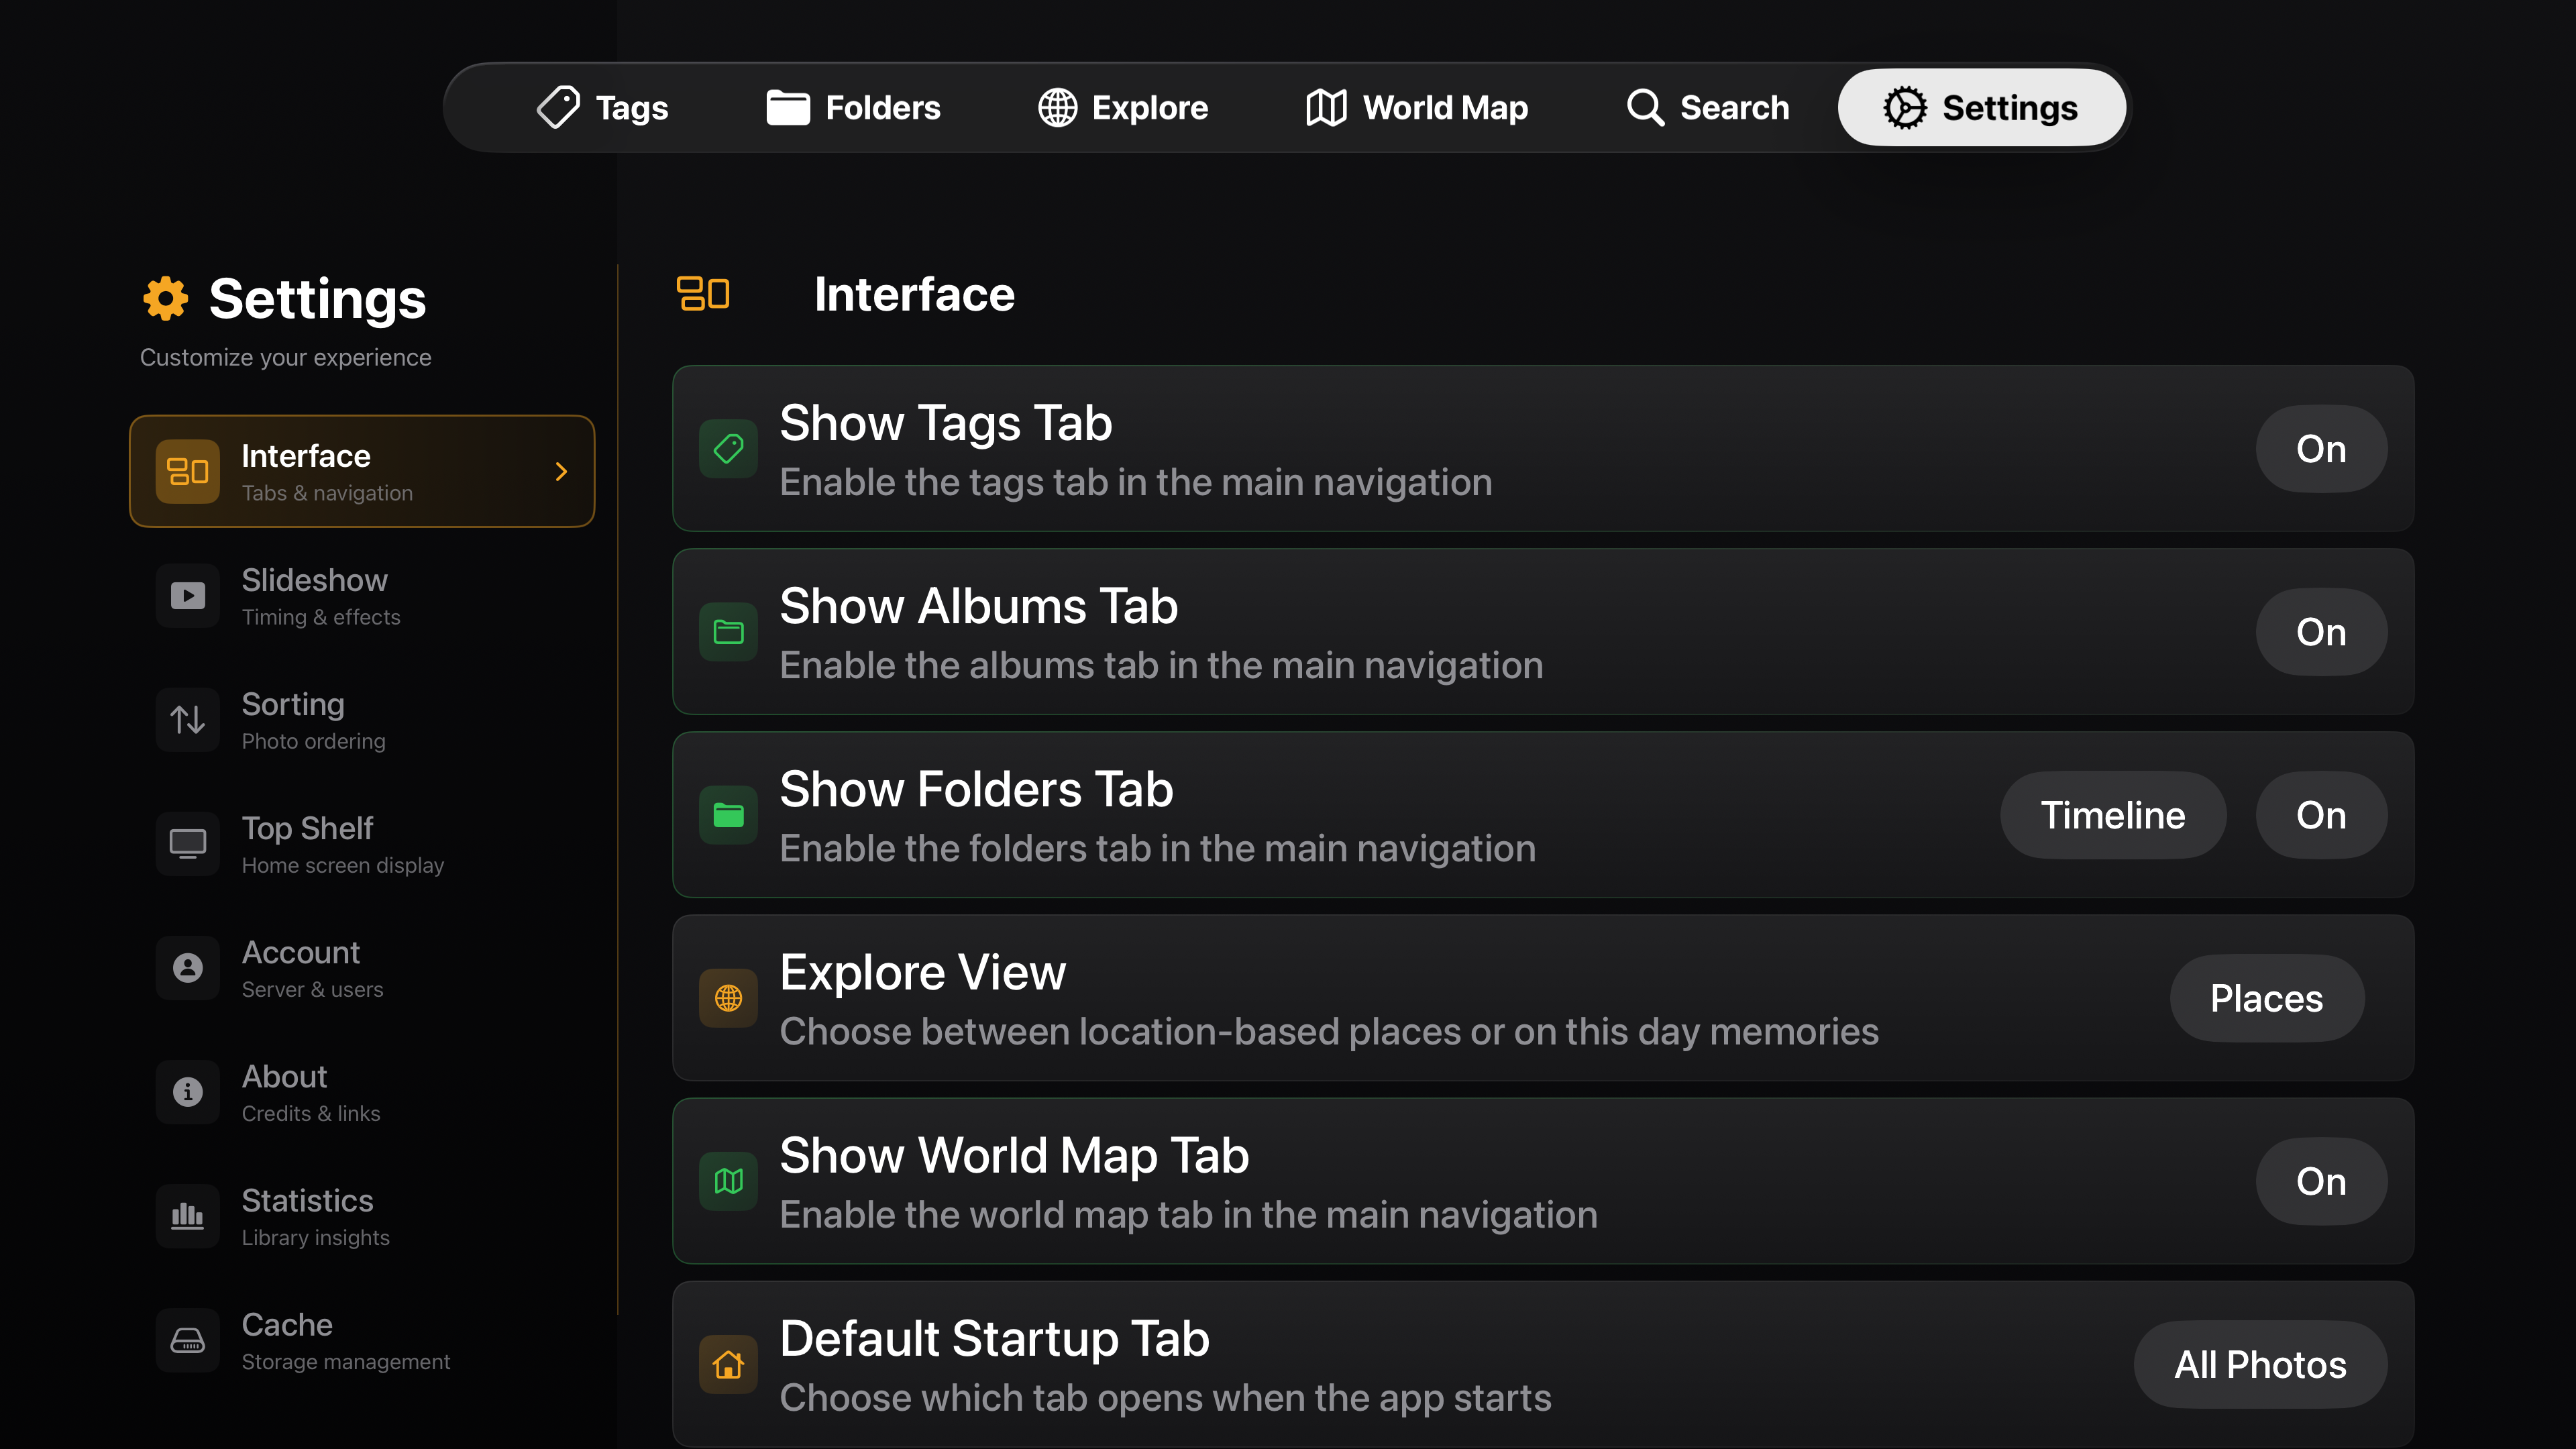Click the map icon beside Show World Map Tab

coord(728,1180)
